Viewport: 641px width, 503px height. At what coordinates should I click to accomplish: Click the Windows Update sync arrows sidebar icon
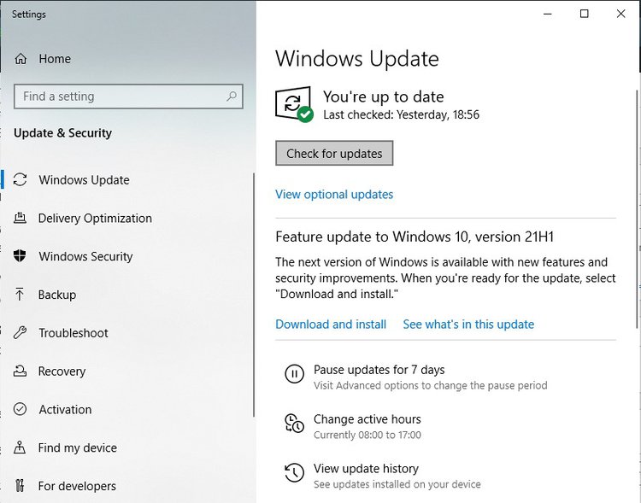[20, 180]
